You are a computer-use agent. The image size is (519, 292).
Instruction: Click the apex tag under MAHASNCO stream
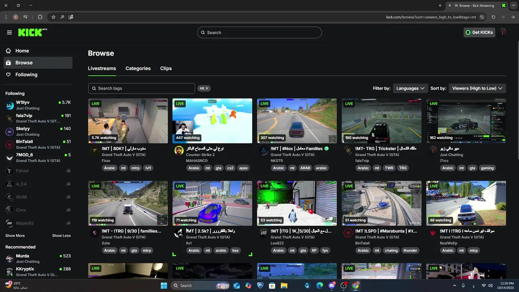pyautogui.click(x=243, y=168)
